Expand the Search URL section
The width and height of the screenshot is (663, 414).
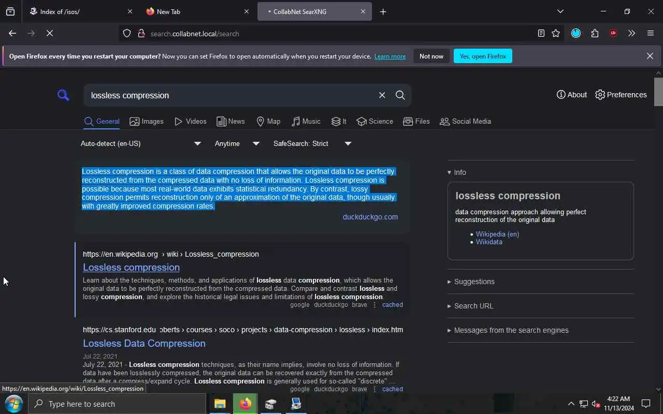(470, 306)
